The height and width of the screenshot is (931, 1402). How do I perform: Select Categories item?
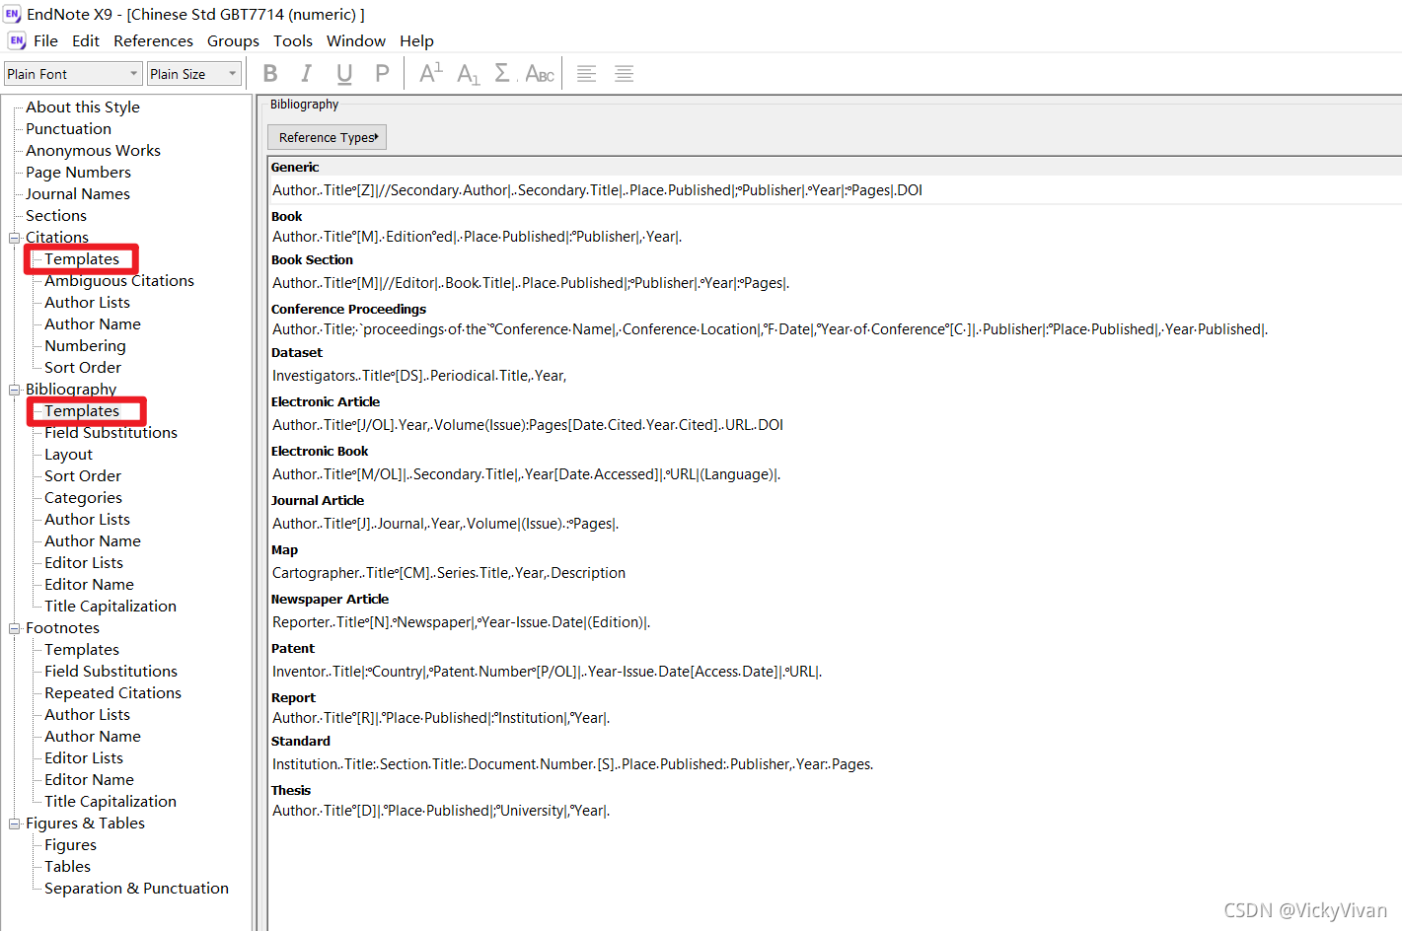[83, 497]
